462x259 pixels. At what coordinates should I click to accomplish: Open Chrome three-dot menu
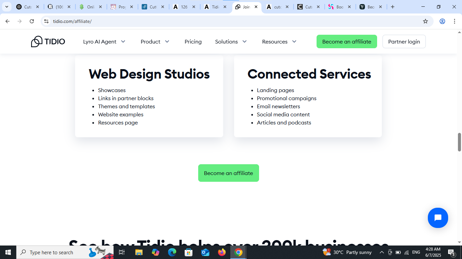click(455, 21)
